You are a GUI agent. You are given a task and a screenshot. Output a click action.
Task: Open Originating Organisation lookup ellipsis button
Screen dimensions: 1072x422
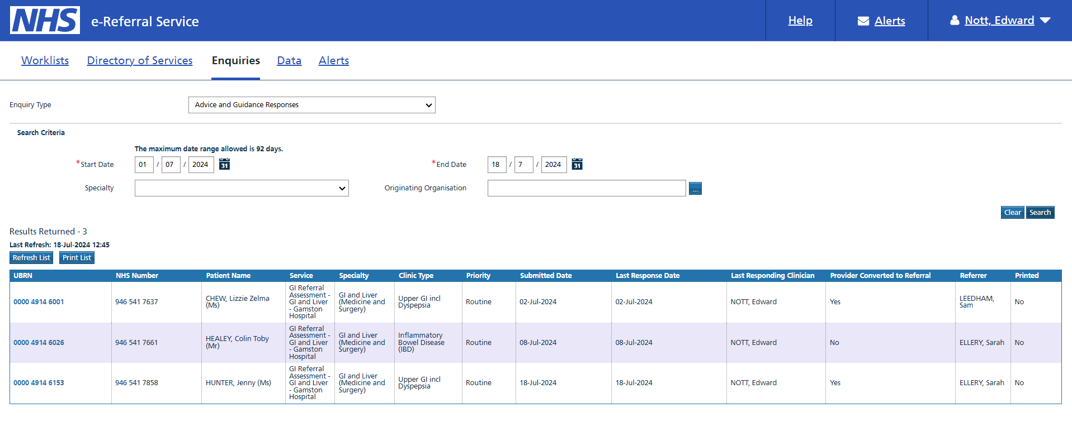(x=695, y=189)
